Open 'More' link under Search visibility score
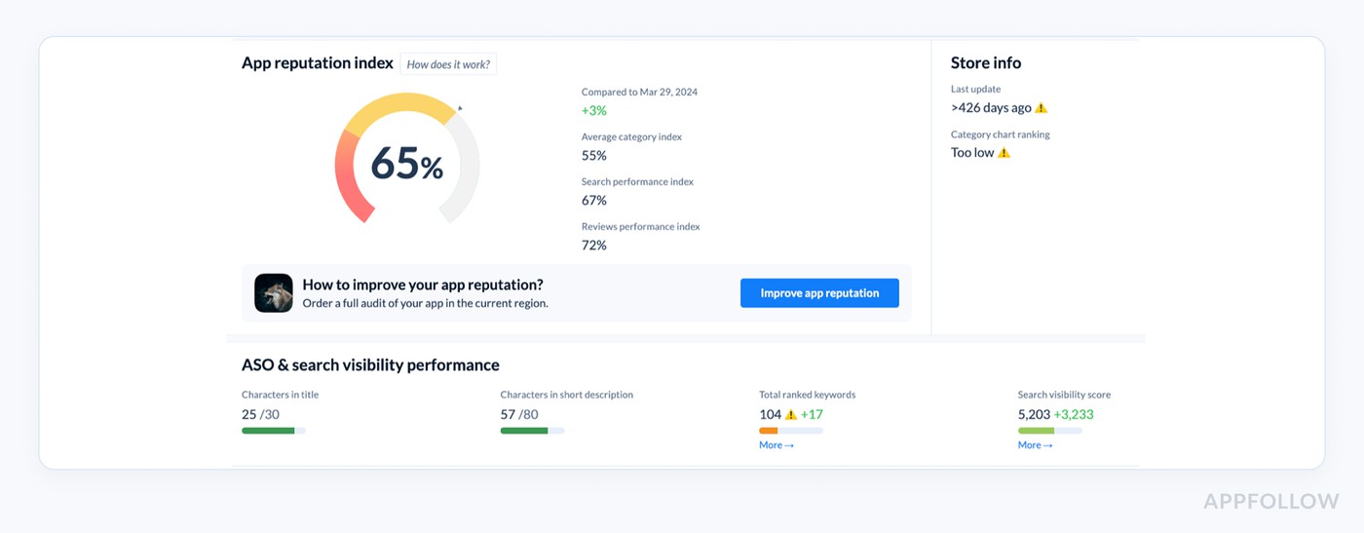Image resolution: width=1364 pixels, height=533 pixels. [1036, 445]
